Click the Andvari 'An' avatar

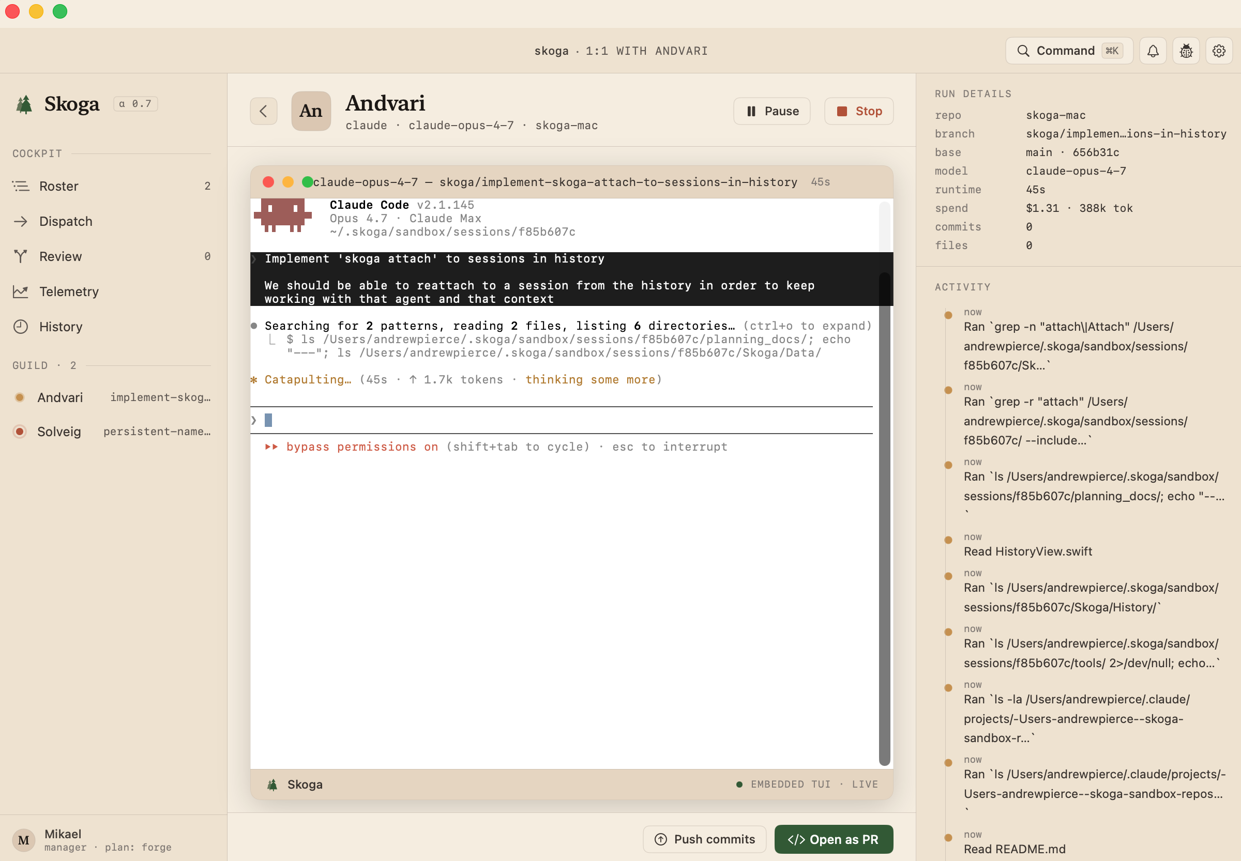(x=311, y=111)
